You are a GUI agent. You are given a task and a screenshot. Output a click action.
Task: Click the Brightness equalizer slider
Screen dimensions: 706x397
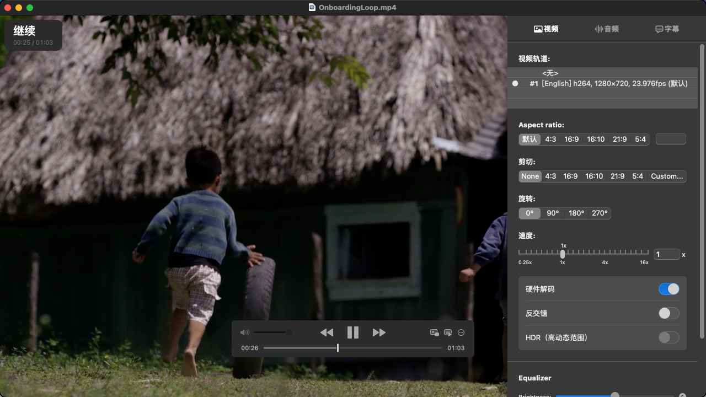point(615,395)
